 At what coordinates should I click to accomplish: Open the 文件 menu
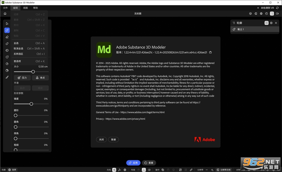(x=5, y=8)
